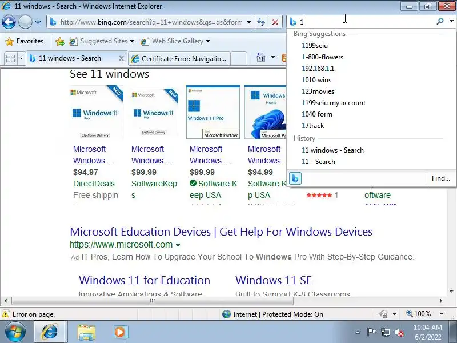Click the Bing provider icon in suggestions footer
Screen dimensions: 457x343
point(295,178)
